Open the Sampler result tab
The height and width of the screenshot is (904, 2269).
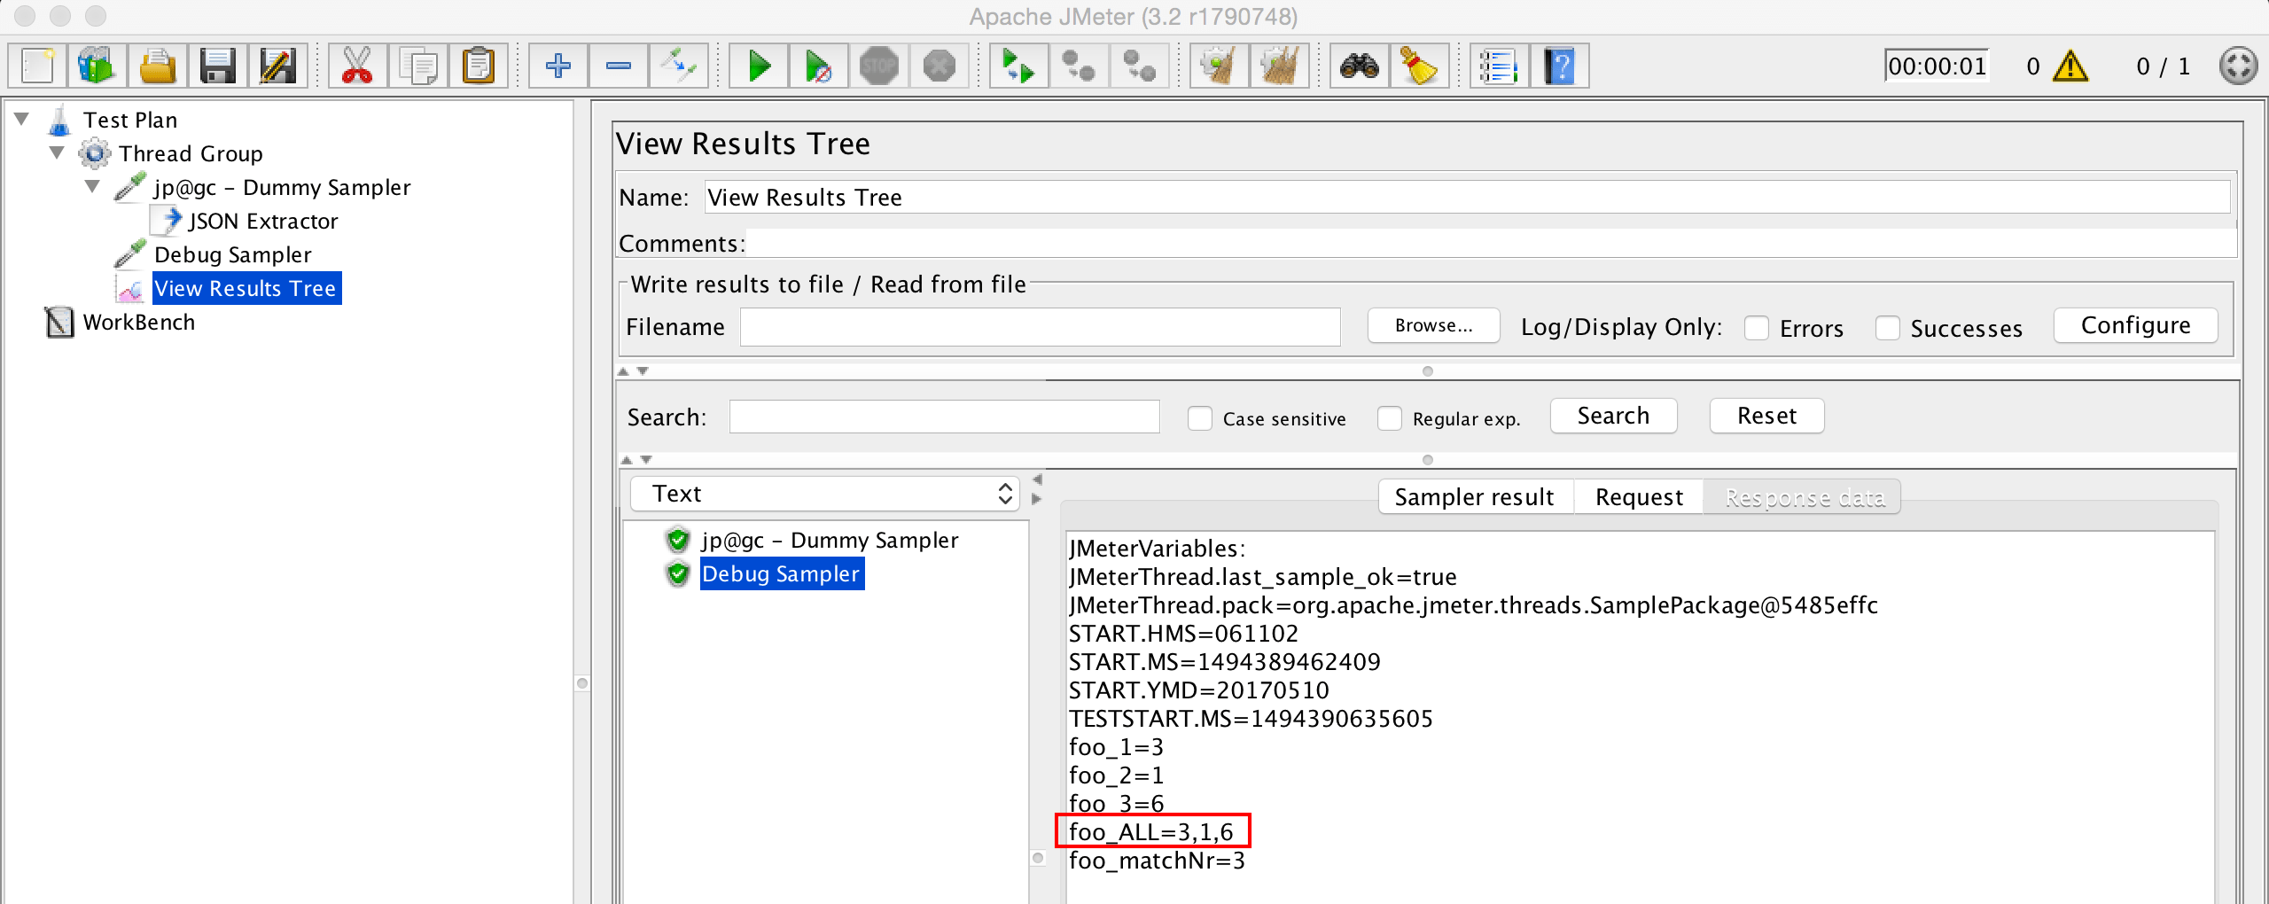point(1474,496)
